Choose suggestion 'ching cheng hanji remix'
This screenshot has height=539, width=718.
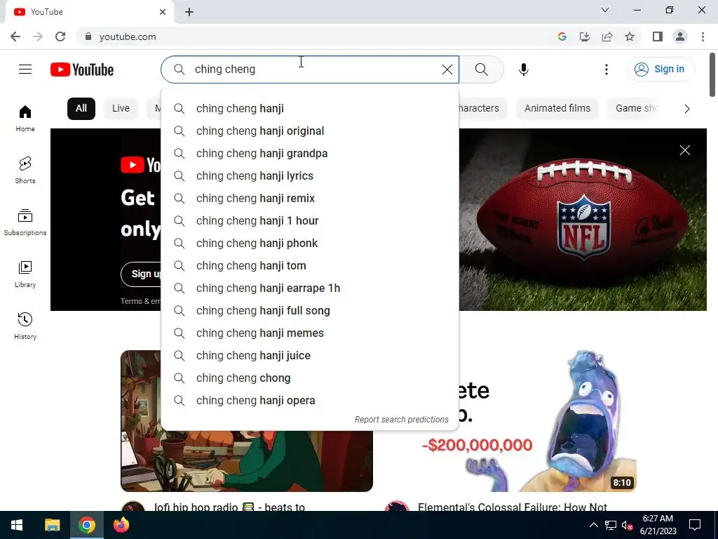[x=310, y=199]
